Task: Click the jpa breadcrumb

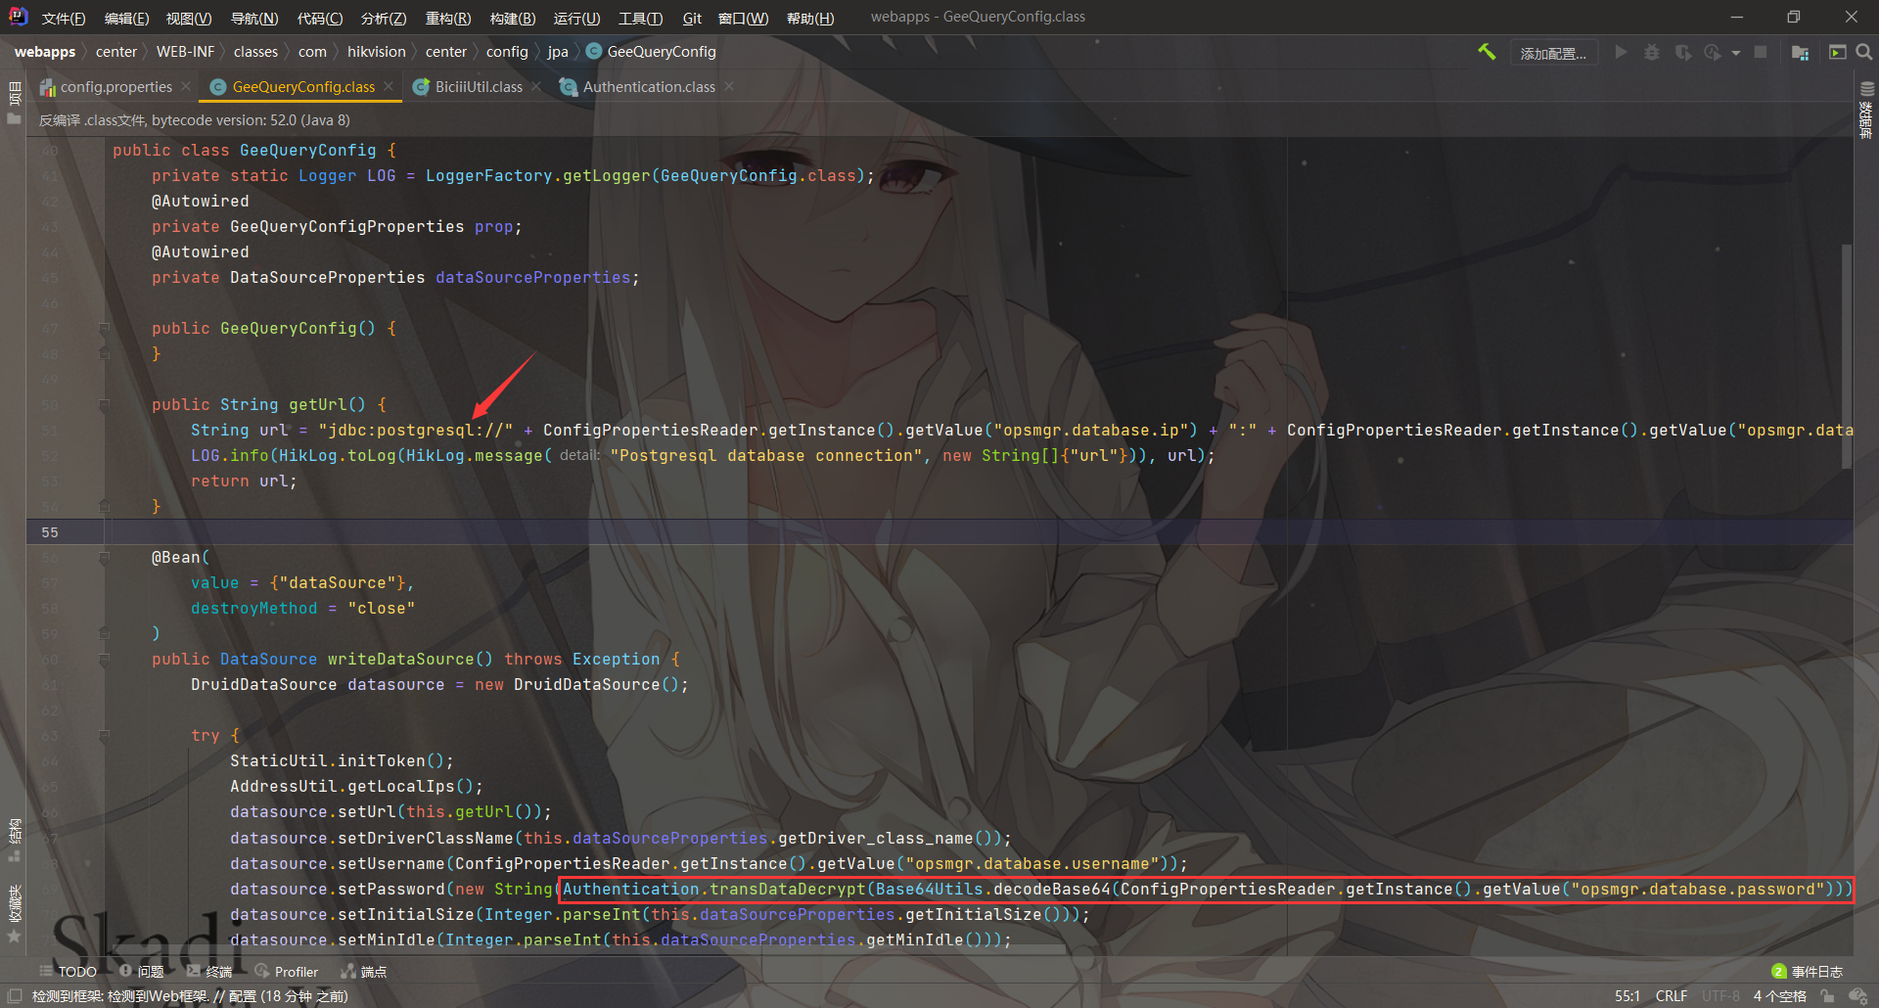Action: click(x=558, y=52)
